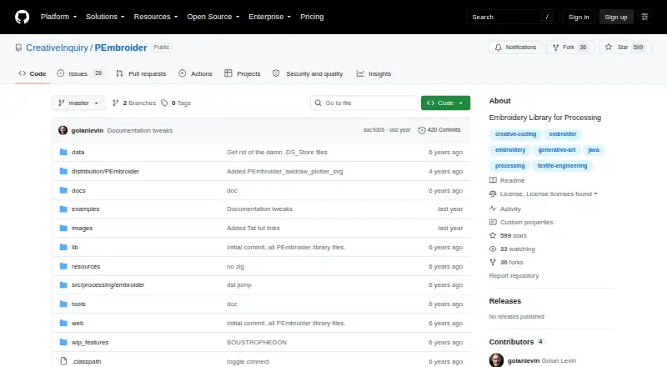Click the resources folder icon
Viewport: 667px width, 367px height.
pyautogui.click(x=63, y=266)
